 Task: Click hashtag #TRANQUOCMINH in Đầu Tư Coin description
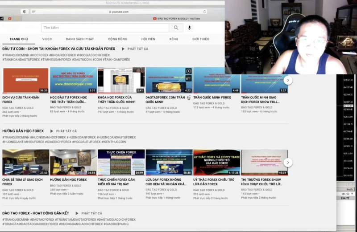pyautogui.click(x=16, y=55)
